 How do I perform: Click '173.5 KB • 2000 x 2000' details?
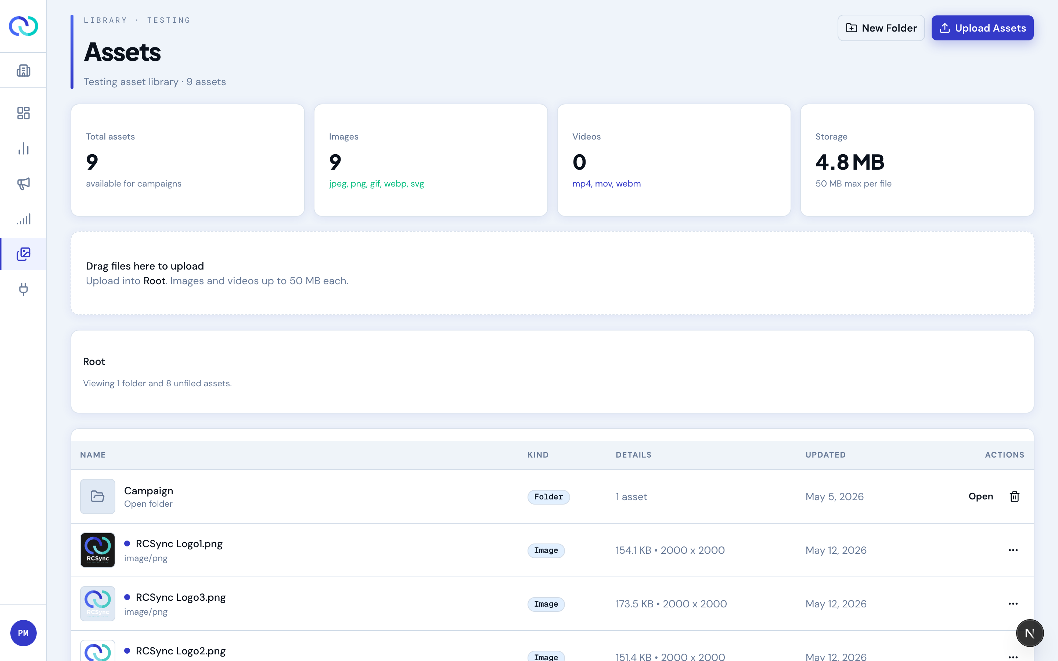(671, 604)
